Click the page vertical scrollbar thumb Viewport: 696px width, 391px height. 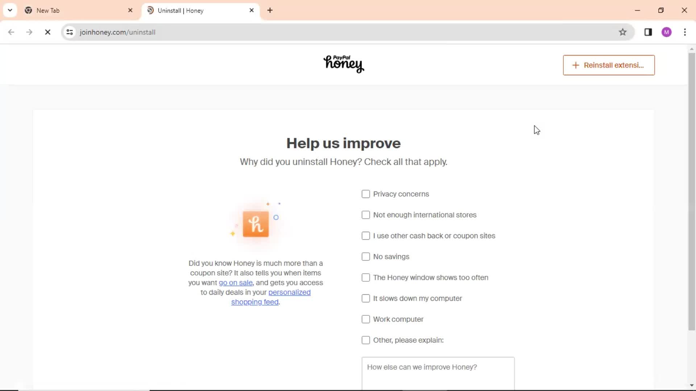tap(692, 192)
